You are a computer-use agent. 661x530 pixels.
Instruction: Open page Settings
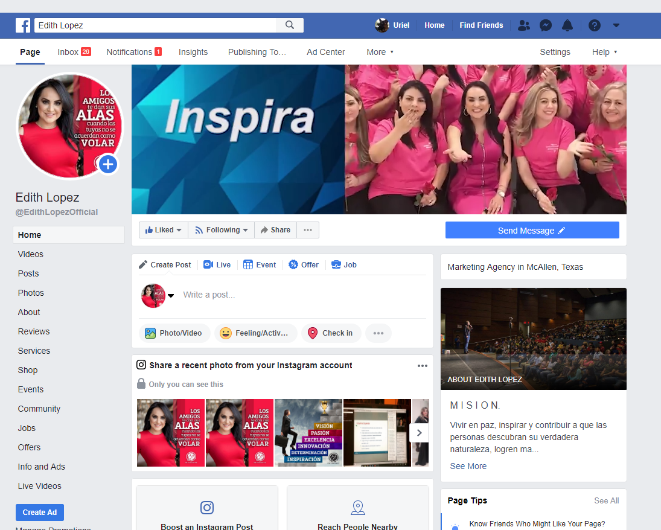555,52
